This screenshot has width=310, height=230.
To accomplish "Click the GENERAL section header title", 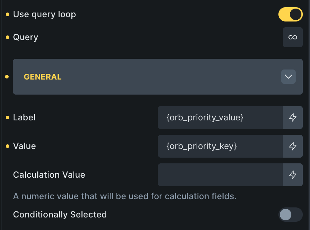I will (x=43, y=77).
